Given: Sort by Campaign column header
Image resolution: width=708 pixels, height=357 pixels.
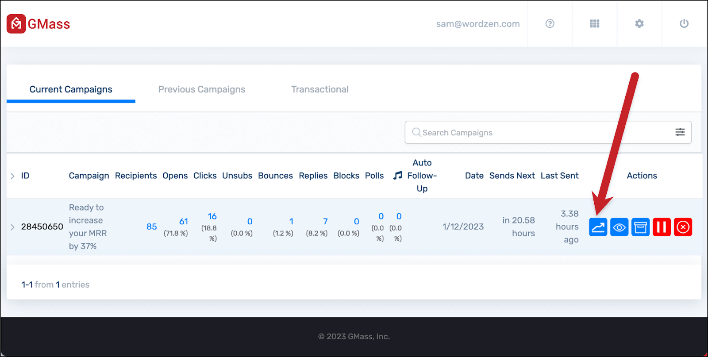Looking at the screenshot, I should click(89, 176).
